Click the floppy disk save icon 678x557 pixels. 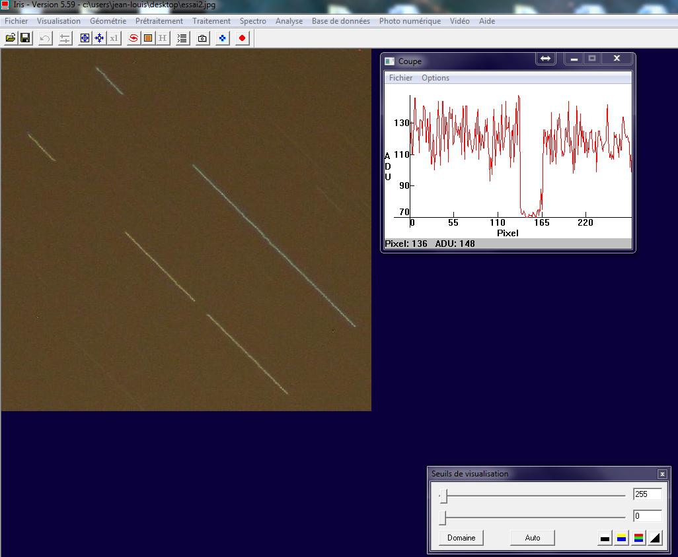[25, 38]
